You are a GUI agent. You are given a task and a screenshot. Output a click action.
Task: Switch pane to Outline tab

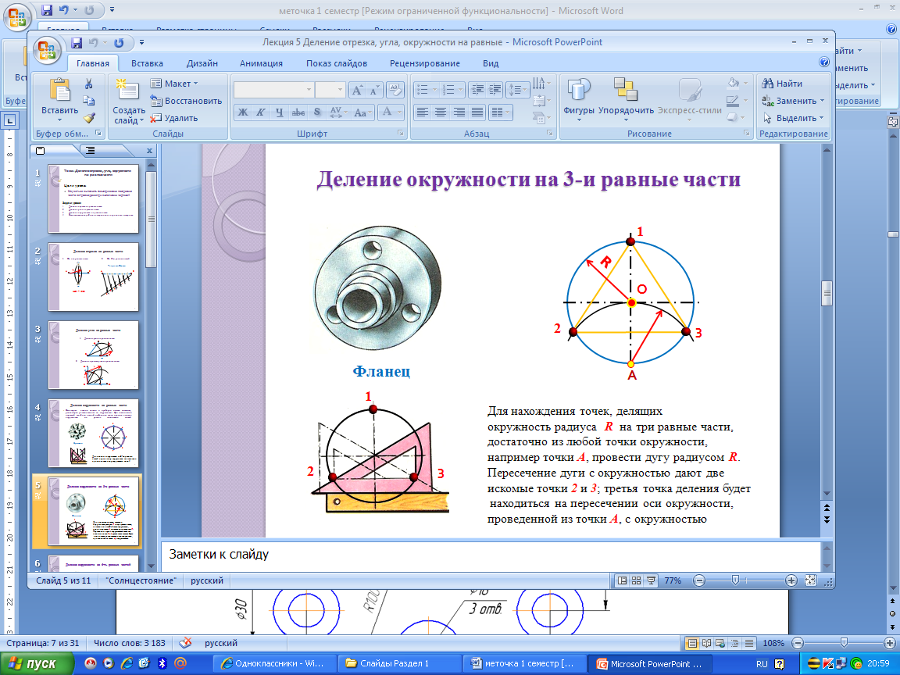tap(91, 150)
